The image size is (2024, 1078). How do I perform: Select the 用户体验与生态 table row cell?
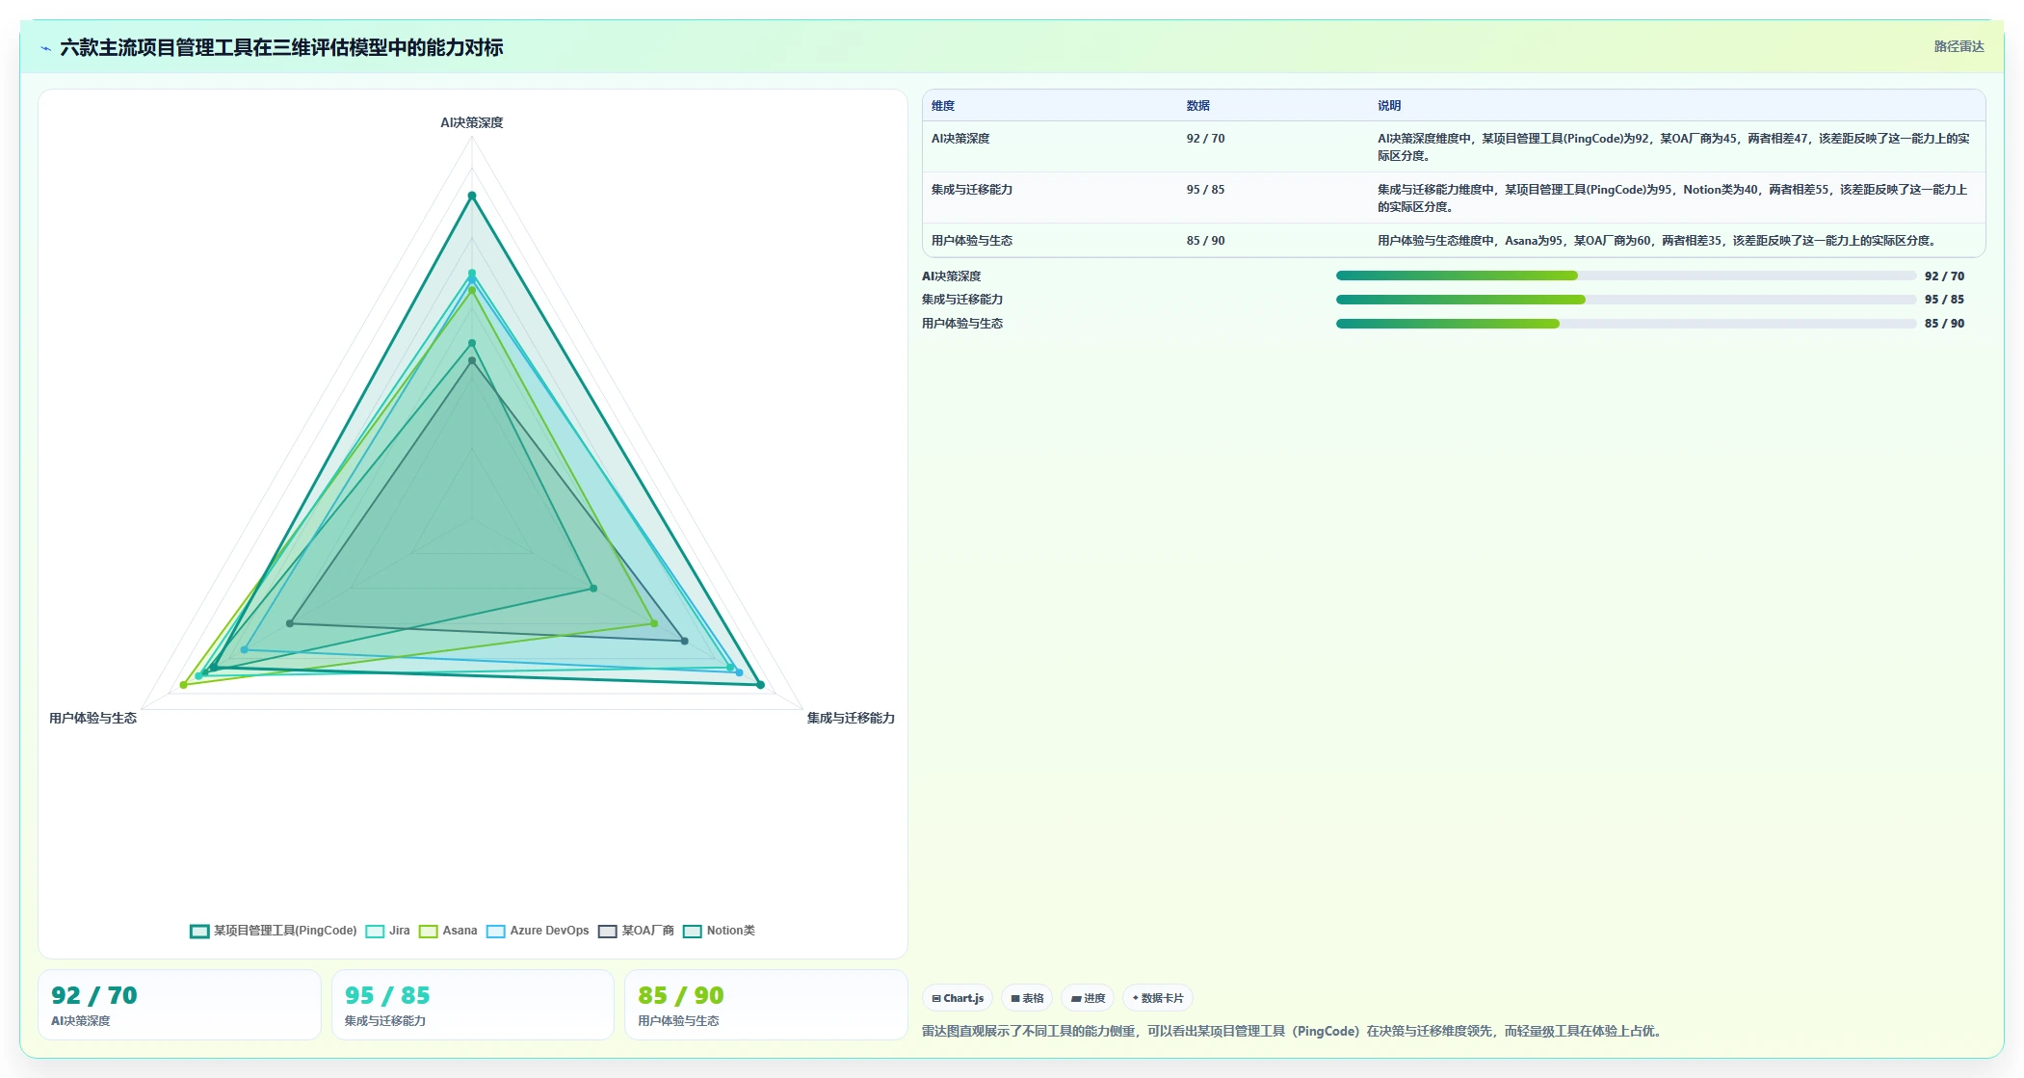1050,240
